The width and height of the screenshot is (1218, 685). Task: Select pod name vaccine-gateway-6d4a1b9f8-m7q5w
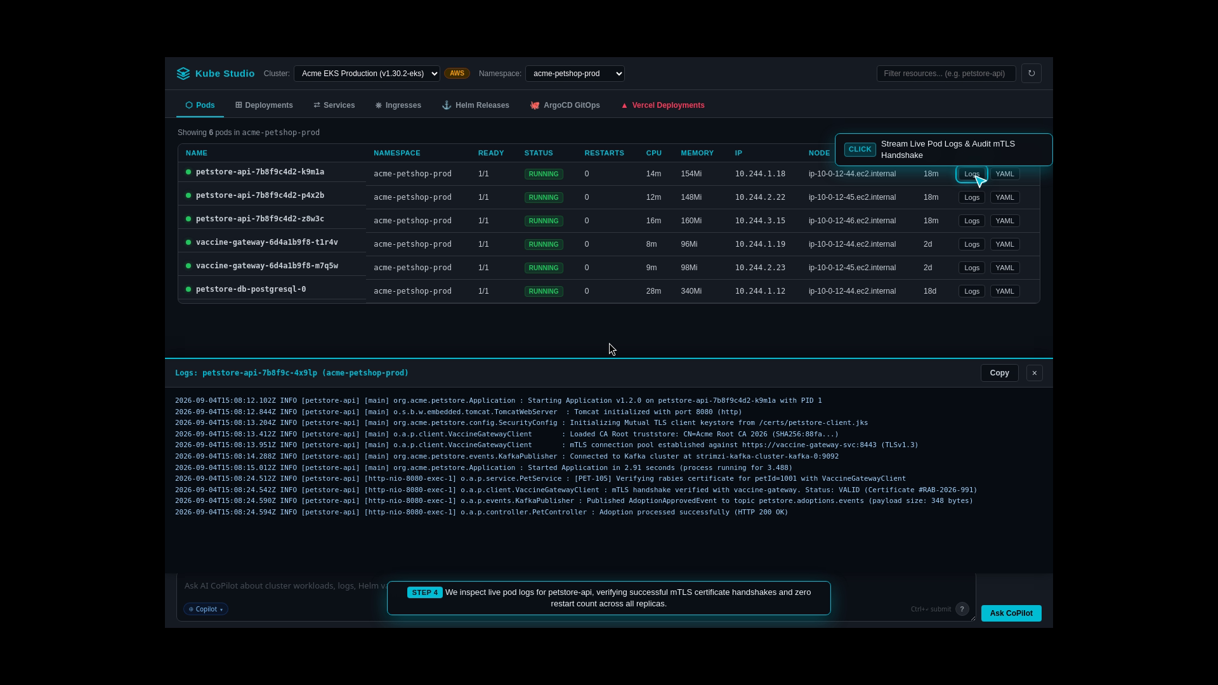[x=267, y=266]
